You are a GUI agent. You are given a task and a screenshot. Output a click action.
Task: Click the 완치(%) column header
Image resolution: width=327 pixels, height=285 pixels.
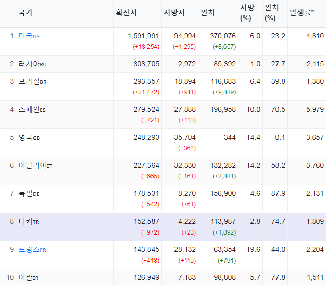pyautogui.click(x=271, y=13)
